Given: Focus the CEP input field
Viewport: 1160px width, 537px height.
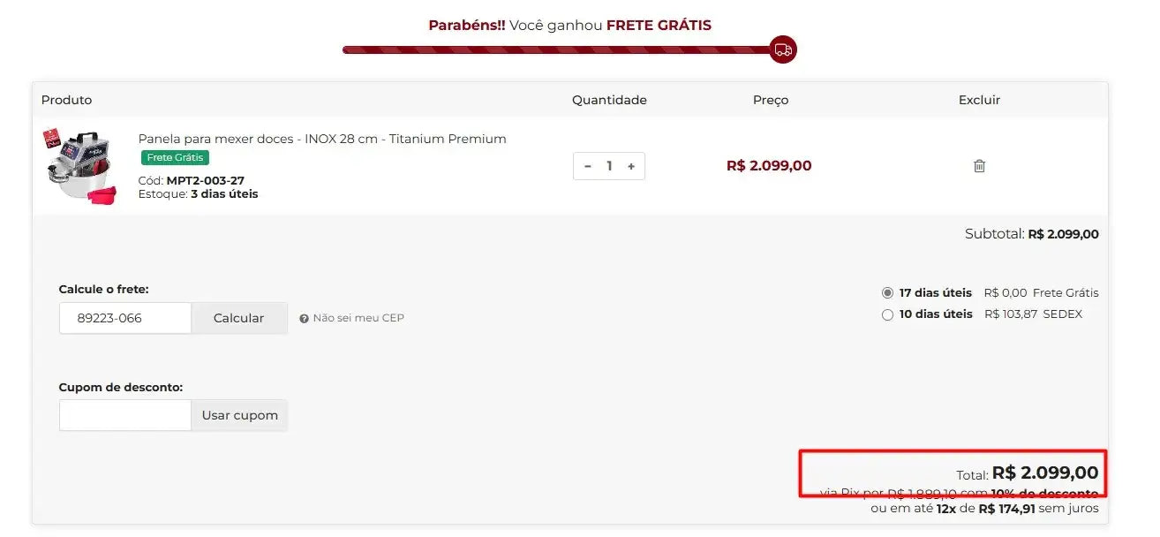Looking at the screenshot, I should (x=125, y=318).
